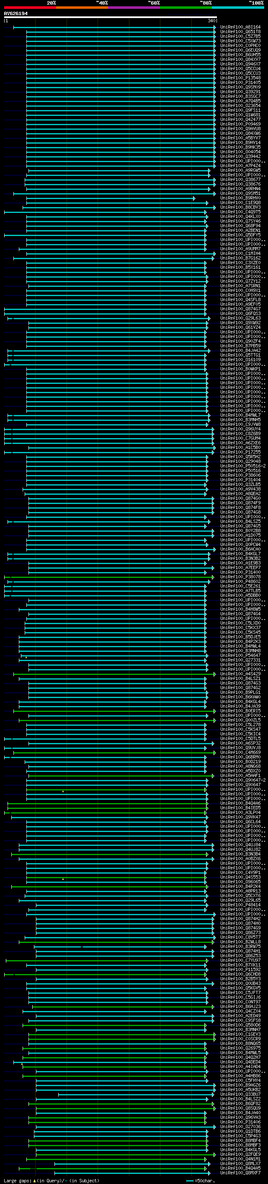Select hit UniRef100_P13548
268x1184 pixels.
[240, 78]
